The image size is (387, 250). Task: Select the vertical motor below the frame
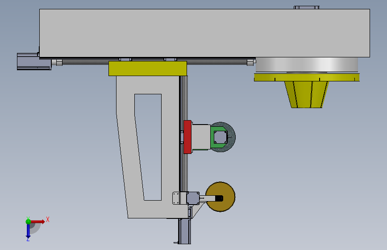coord(184,231)
